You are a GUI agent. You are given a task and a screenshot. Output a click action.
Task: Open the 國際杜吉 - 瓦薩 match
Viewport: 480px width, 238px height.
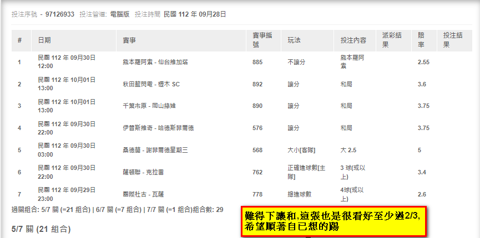coord(143,194)
